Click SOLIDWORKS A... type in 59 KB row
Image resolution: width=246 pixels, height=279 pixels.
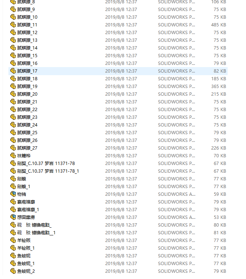[177, 194]
